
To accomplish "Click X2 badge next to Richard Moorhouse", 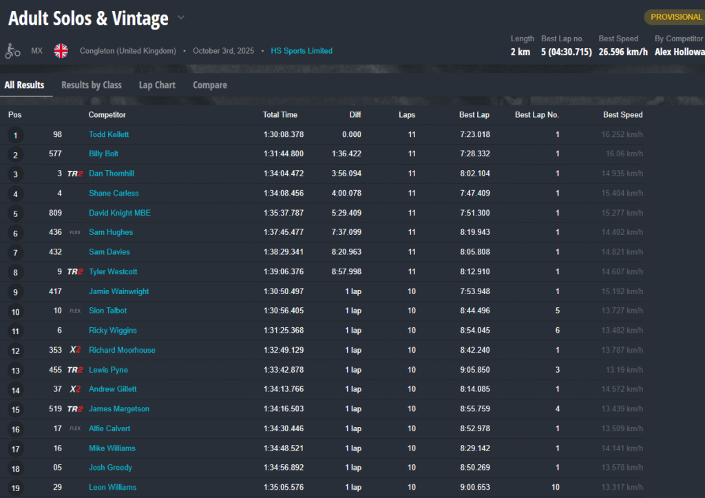I will tap(75, 350).
